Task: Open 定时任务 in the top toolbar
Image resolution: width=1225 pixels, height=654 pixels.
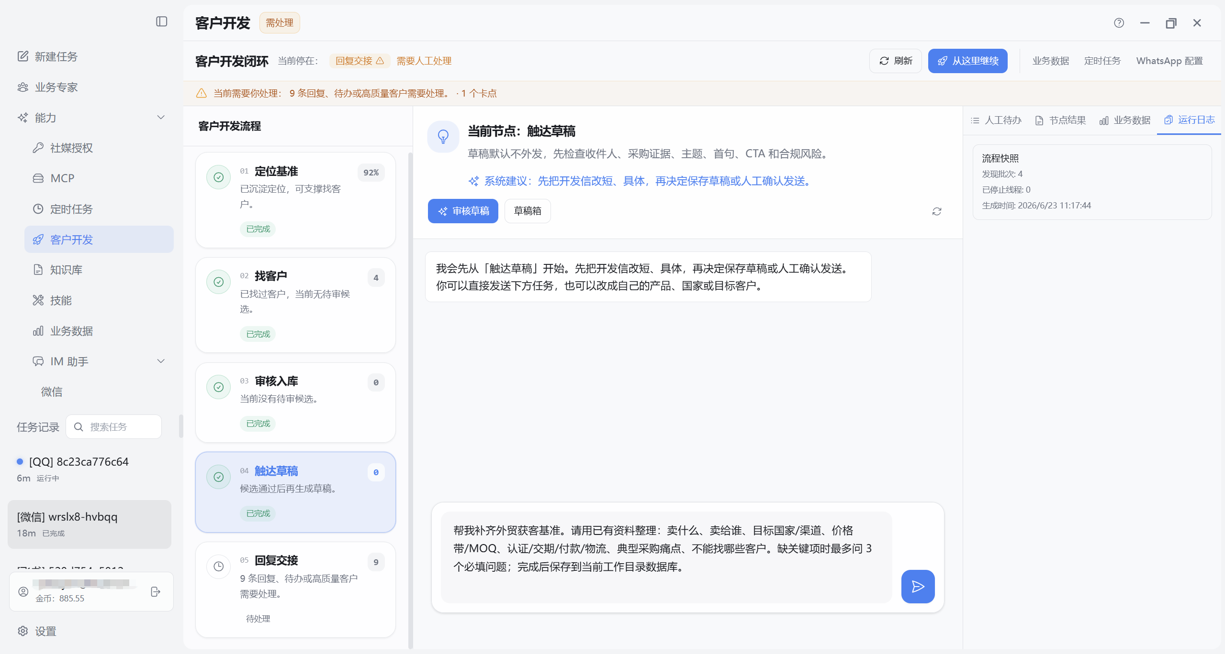Action: click(x=1102, y=61)
